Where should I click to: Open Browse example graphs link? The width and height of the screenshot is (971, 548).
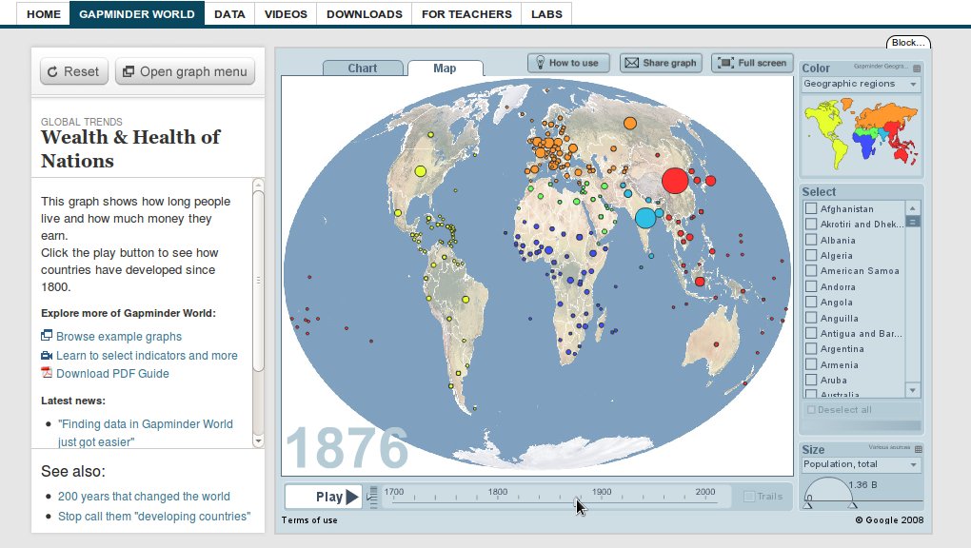[x=119, y=336]
